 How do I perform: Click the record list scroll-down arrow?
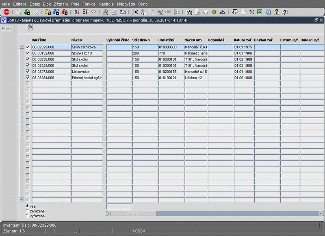(22, 199)
